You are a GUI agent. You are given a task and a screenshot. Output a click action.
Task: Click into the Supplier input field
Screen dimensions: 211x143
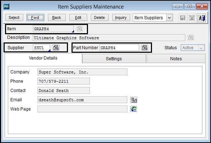[x=41, y=48]
